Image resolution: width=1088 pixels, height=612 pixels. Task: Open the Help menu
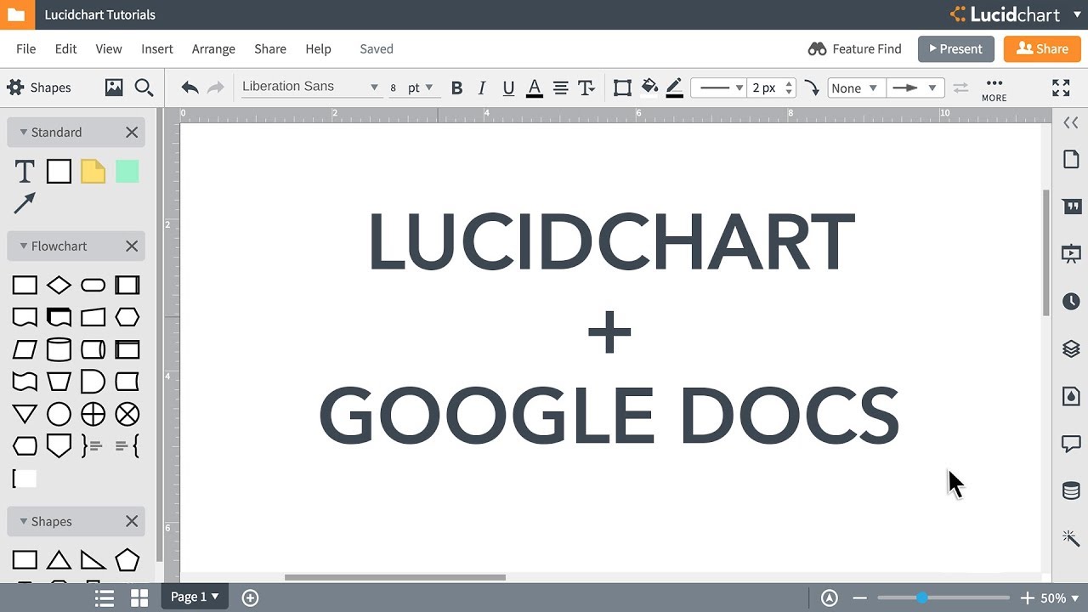coord(318,48)
